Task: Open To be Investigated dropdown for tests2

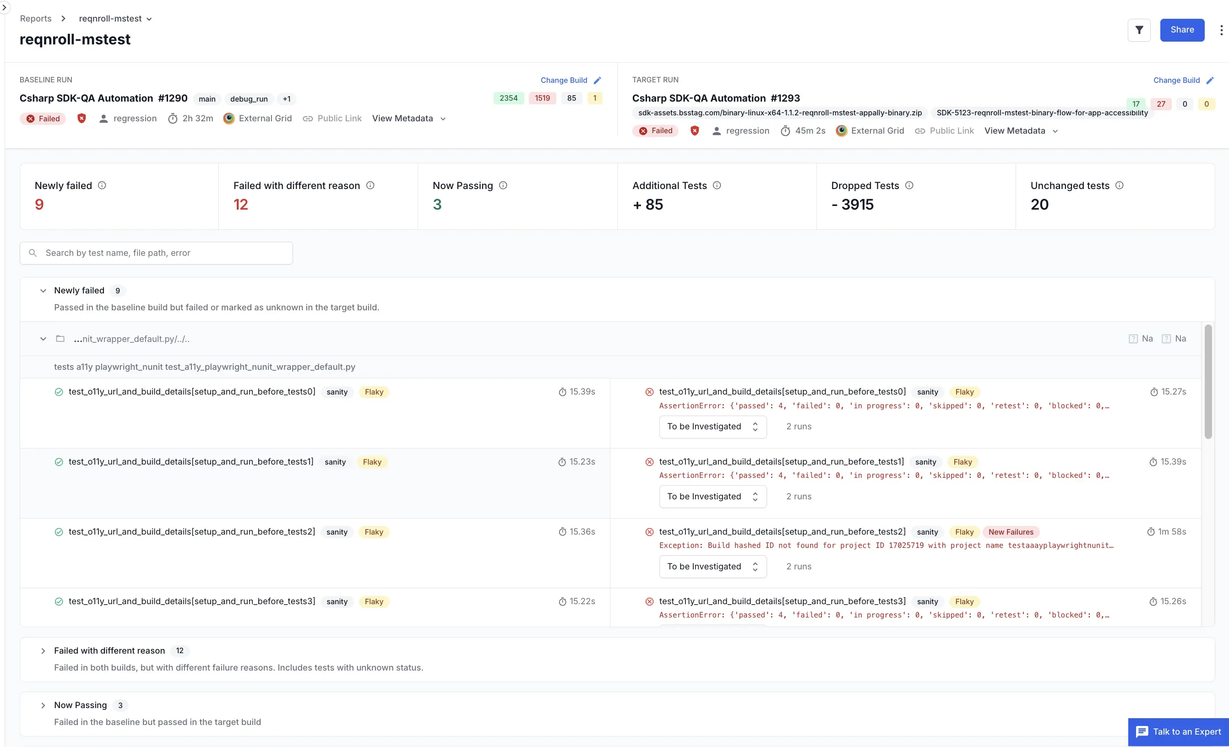Action: (x=712, y=567)
